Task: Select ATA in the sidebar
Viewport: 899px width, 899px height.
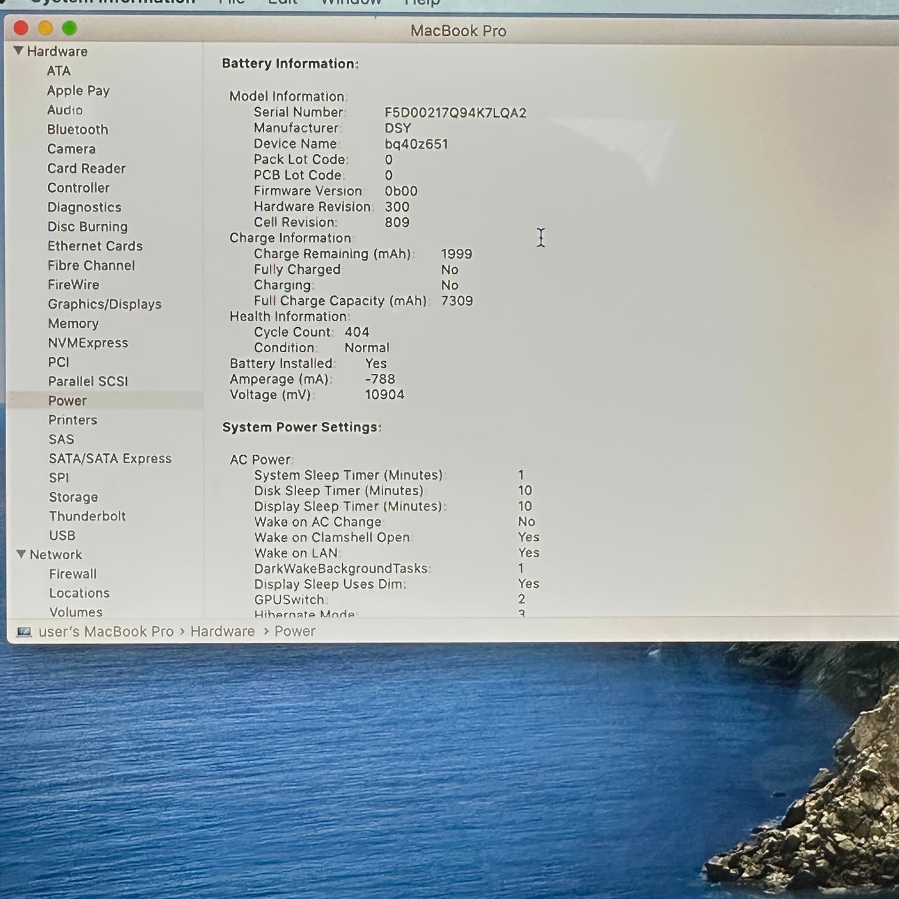Action: tap(59, 71)
